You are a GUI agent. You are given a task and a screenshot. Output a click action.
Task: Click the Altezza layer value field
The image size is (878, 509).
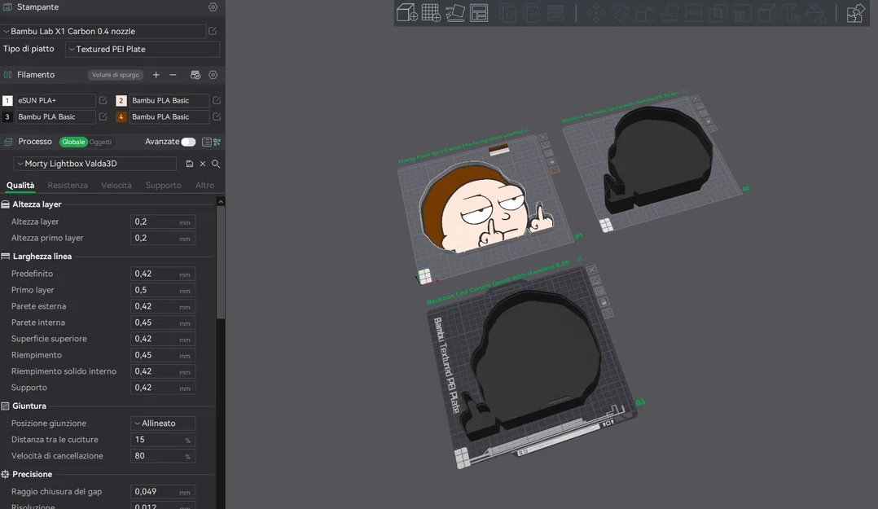point(163,222)
